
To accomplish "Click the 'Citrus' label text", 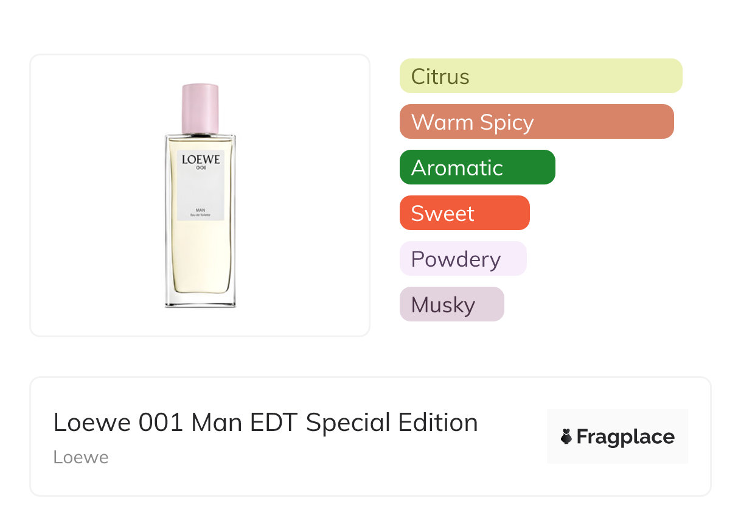I will (x=440, y=77).
